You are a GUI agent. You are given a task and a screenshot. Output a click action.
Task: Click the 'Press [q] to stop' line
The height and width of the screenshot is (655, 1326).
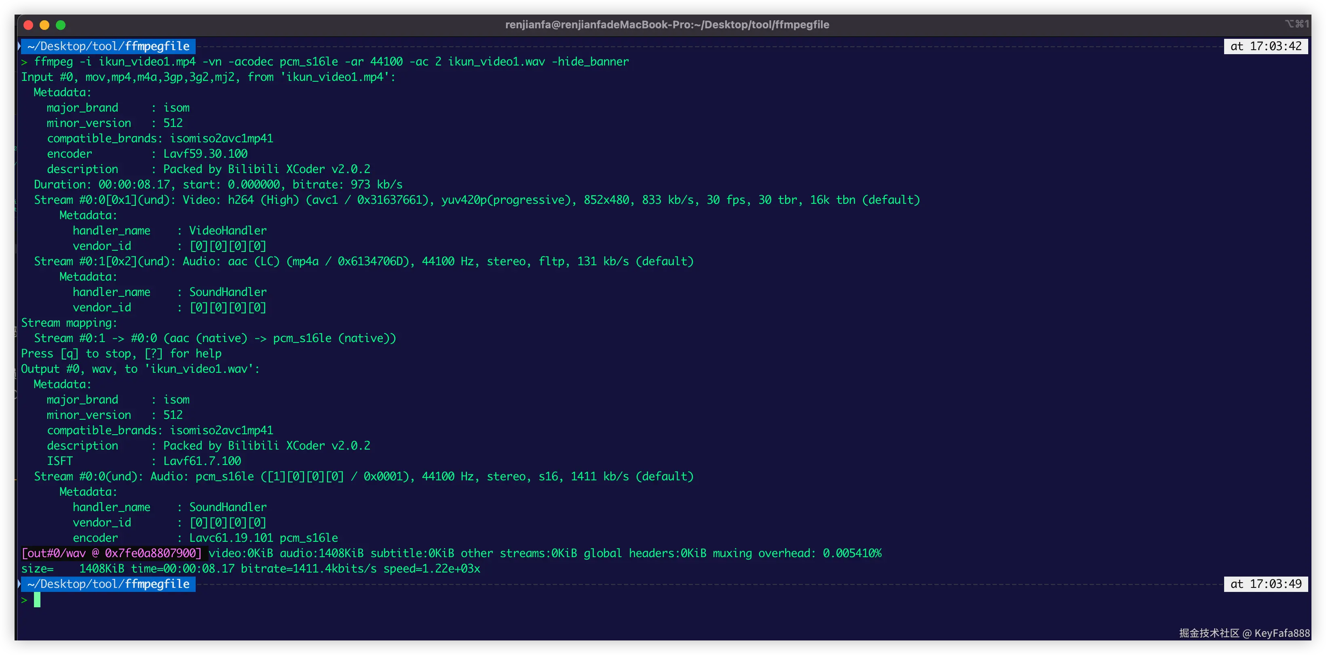pyautogui.click(x=121, y=354)
